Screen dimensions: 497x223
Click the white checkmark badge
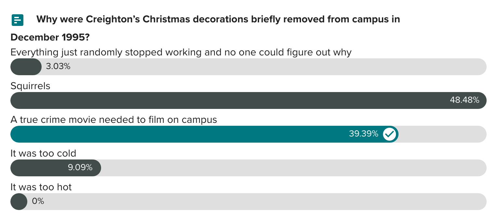(x=389, y=134)
